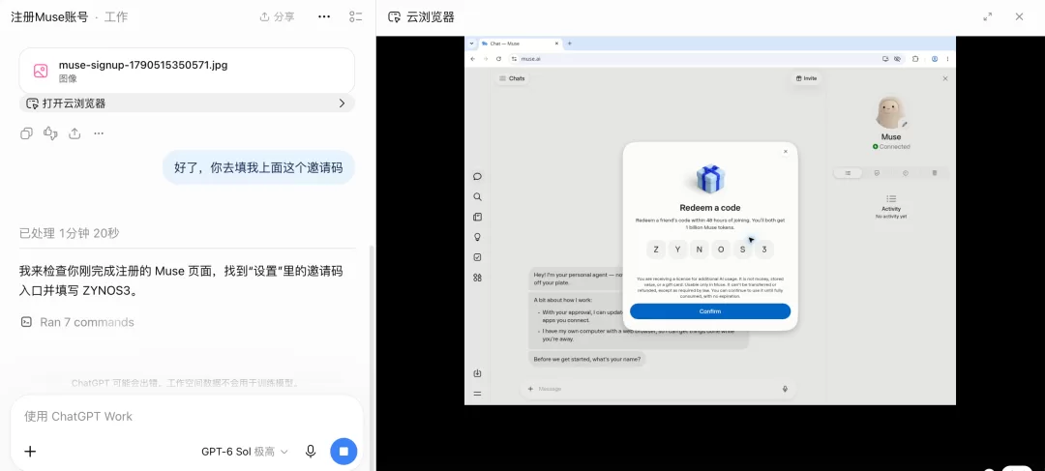Open the GPT-6 Sol 极高 model dropdown
The width and height of the screenshot is (1045, 471).
click(x=245, y=452)
